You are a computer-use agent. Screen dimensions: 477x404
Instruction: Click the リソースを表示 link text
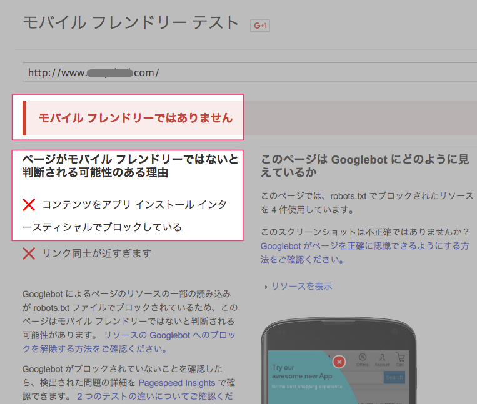302,287
